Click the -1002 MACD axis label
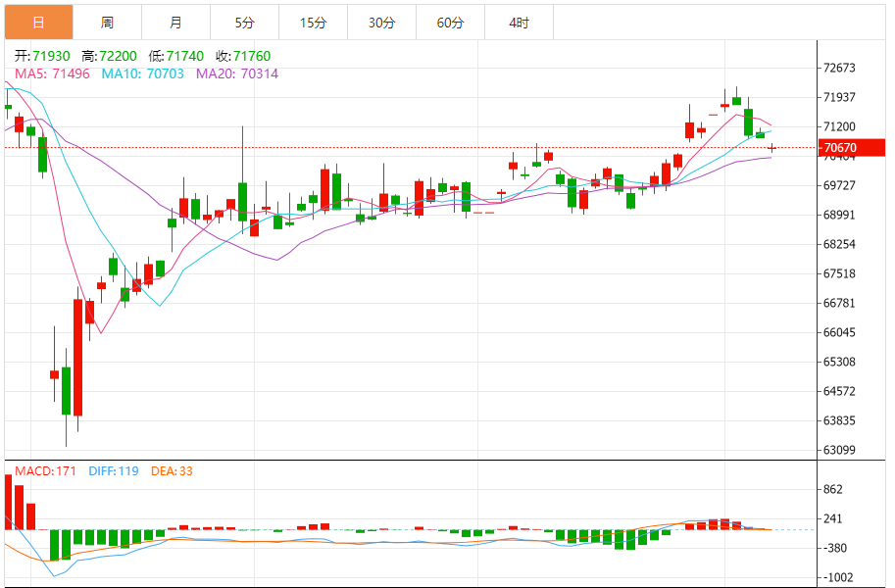This screenshot has width=895, height=588. click(837, 578)
